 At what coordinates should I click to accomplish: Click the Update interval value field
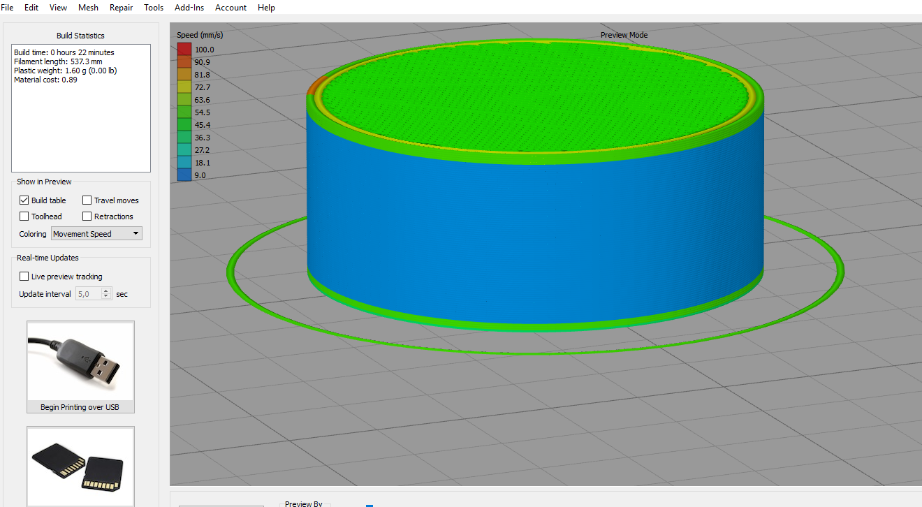(88, 294)
